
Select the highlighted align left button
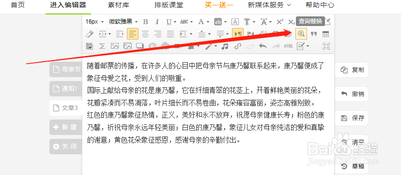click(133, 34)
